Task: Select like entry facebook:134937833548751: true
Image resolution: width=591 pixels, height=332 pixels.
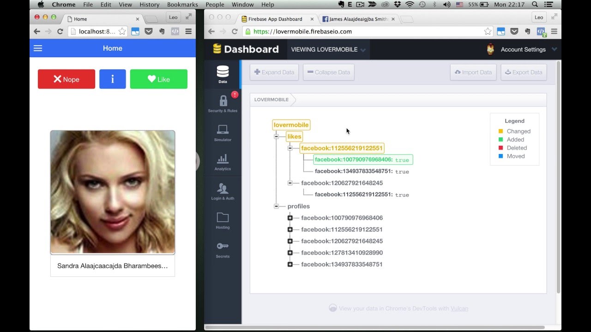Action: coord(362,172)
